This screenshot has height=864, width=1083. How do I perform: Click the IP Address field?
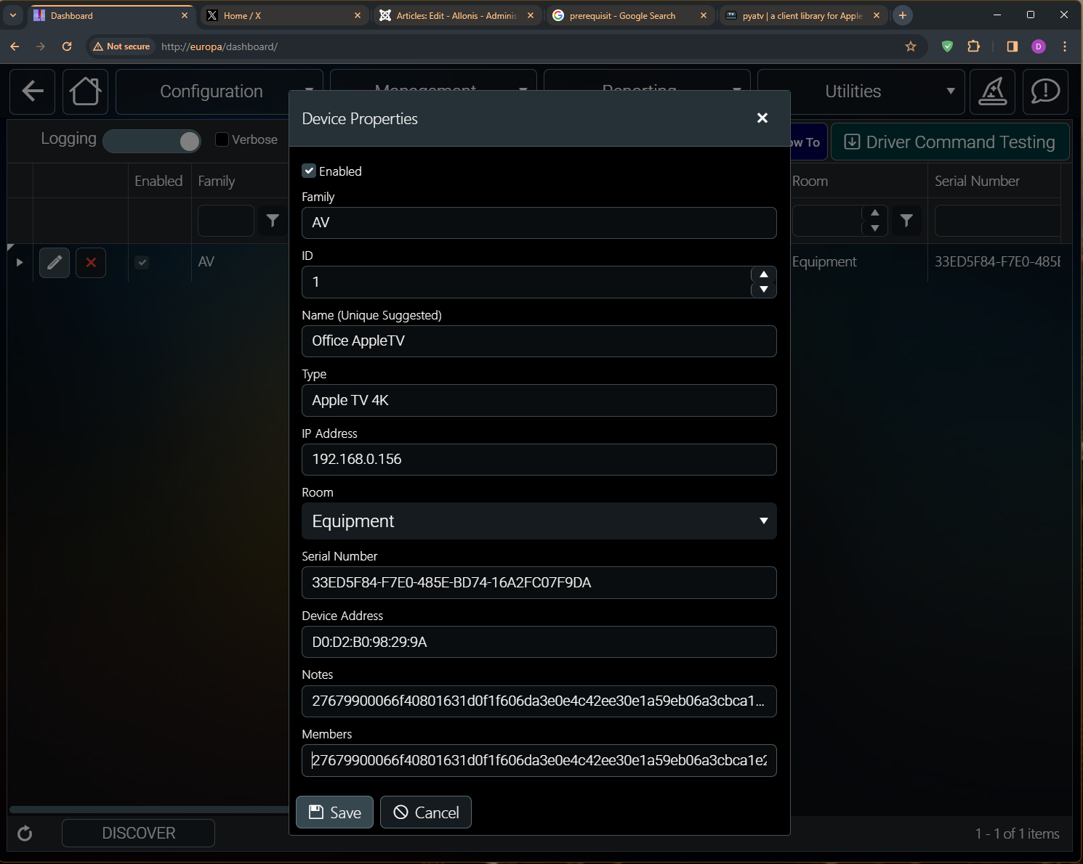click(x=539, y=460)
